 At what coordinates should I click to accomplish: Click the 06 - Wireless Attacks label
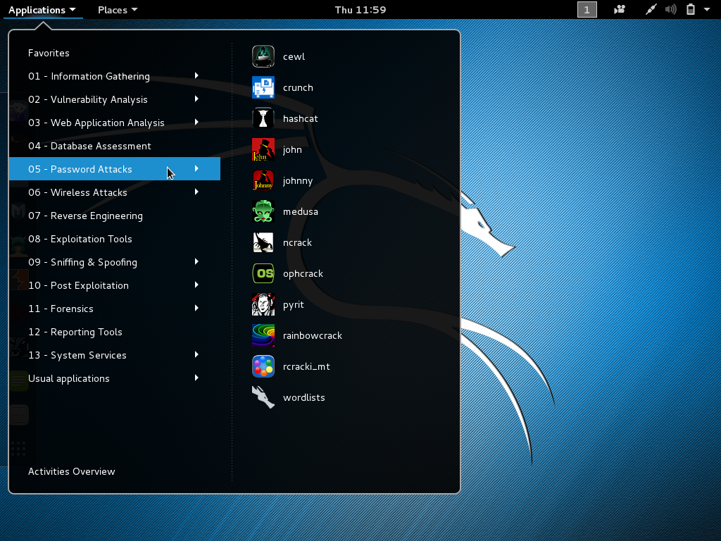77,192
